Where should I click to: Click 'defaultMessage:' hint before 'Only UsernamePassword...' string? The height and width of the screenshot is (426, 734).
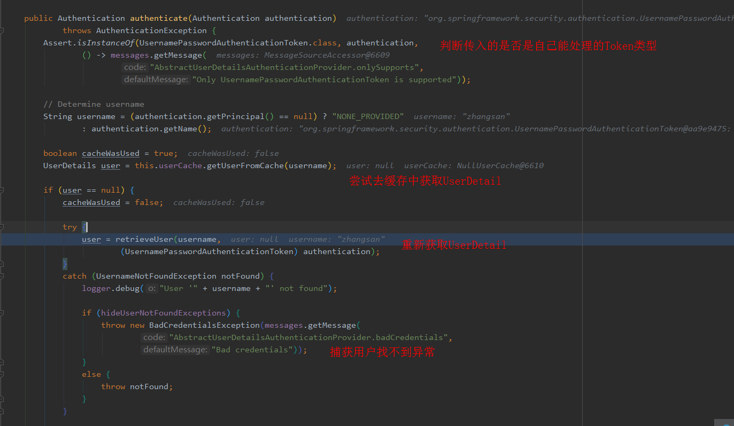click(x=156, y=80)
